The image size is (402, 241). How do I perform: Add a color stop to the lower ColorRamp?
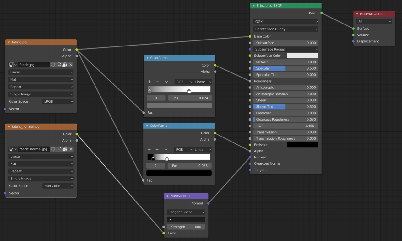[149, 149]
